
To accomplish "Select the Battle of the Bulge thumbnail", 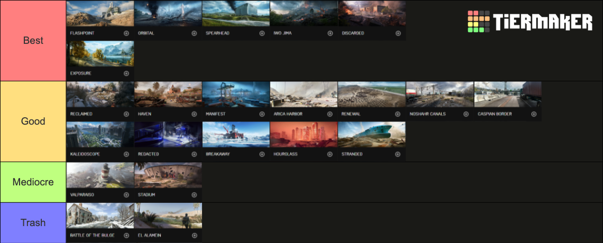I will (100, 216).
